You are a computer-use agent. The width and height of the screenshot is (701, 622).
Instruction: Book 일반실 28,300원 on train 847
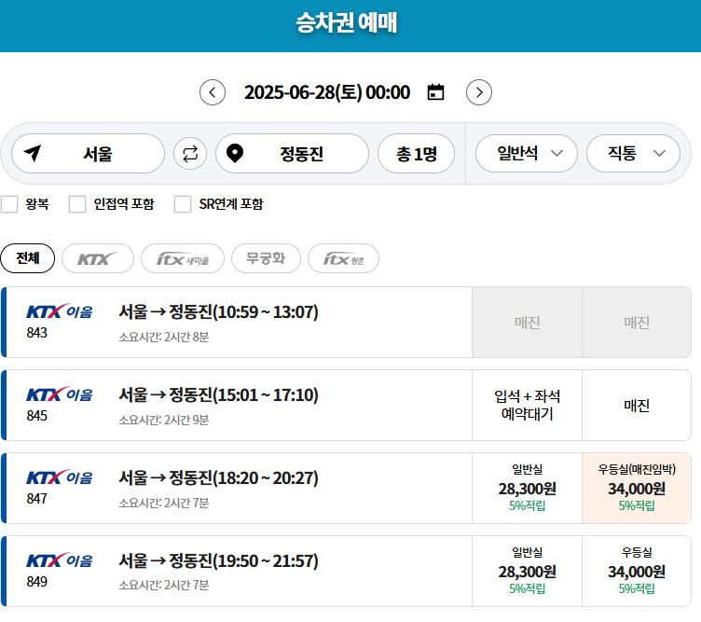pos(527,488)
